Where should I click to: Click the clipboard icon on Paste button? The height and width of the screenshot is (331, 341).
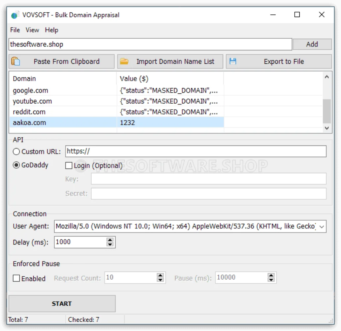(x=15, y=61)
